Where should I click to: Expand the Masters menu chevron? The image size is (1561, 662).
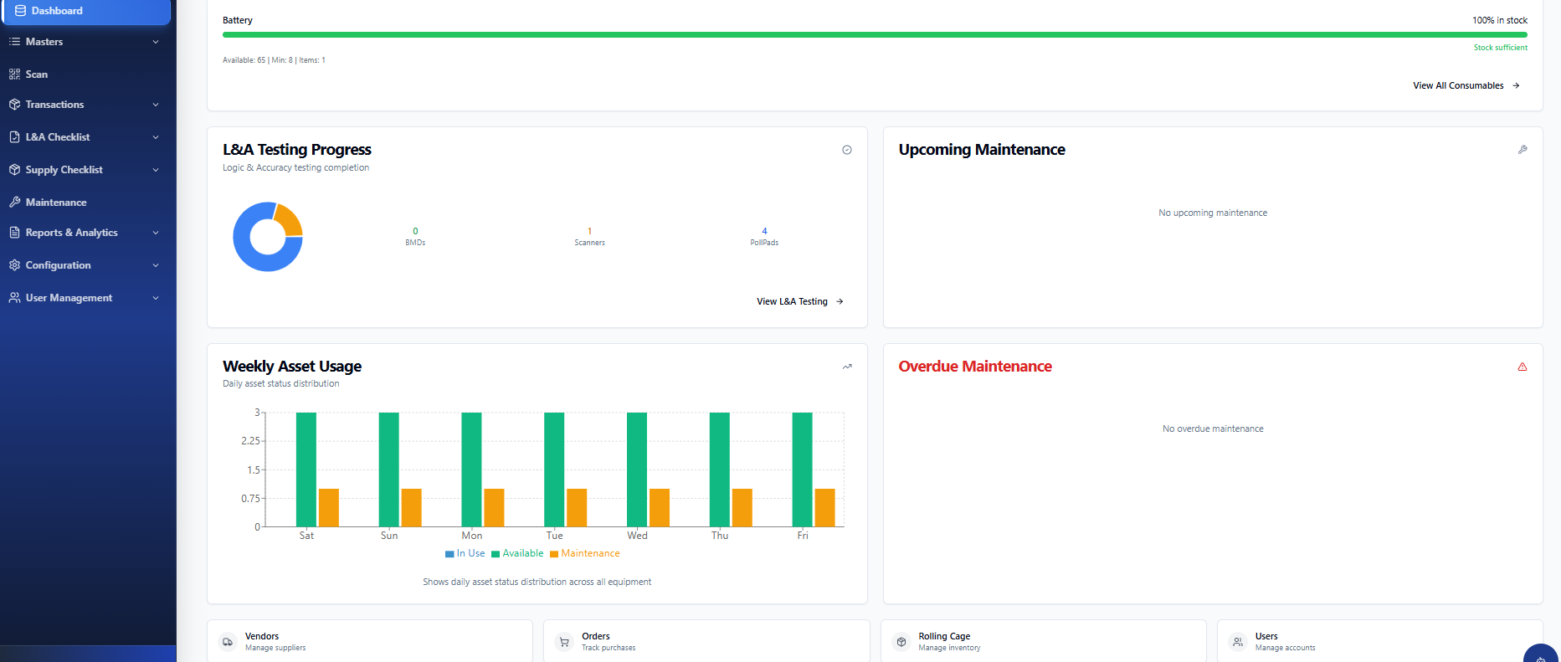click(156, 42)
